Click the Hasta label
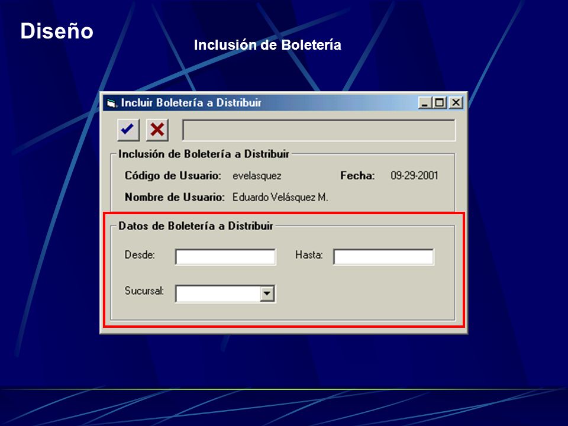 (309, 254)
